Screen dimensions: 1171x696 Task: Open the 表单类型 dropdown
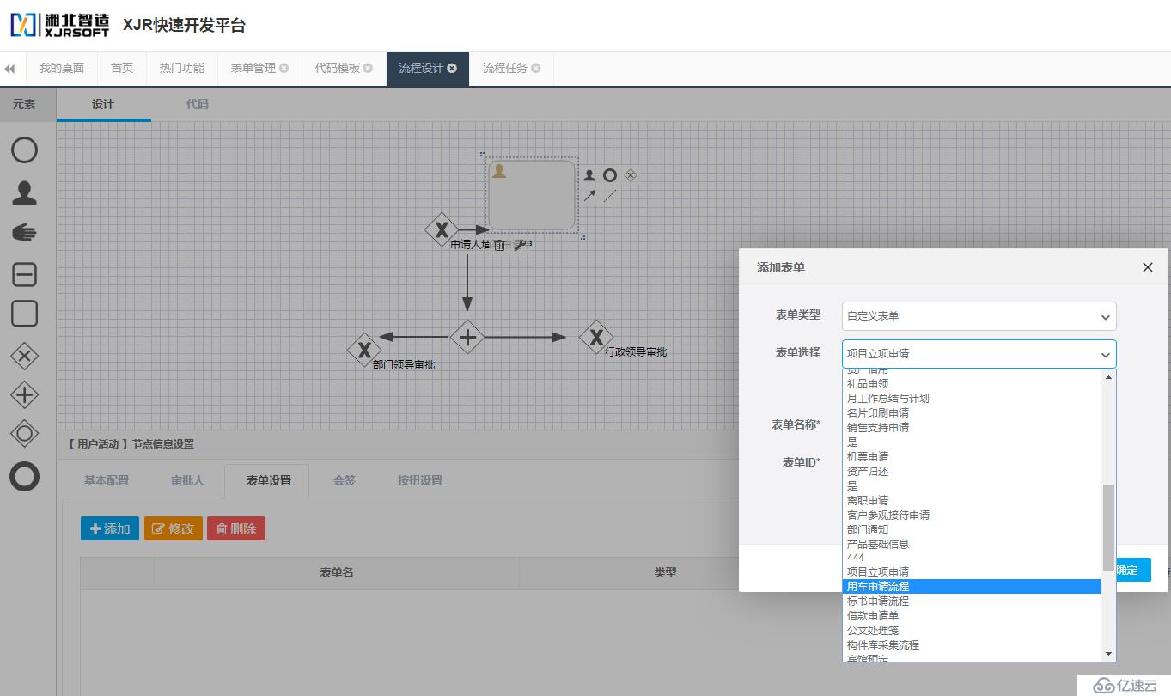979,316
